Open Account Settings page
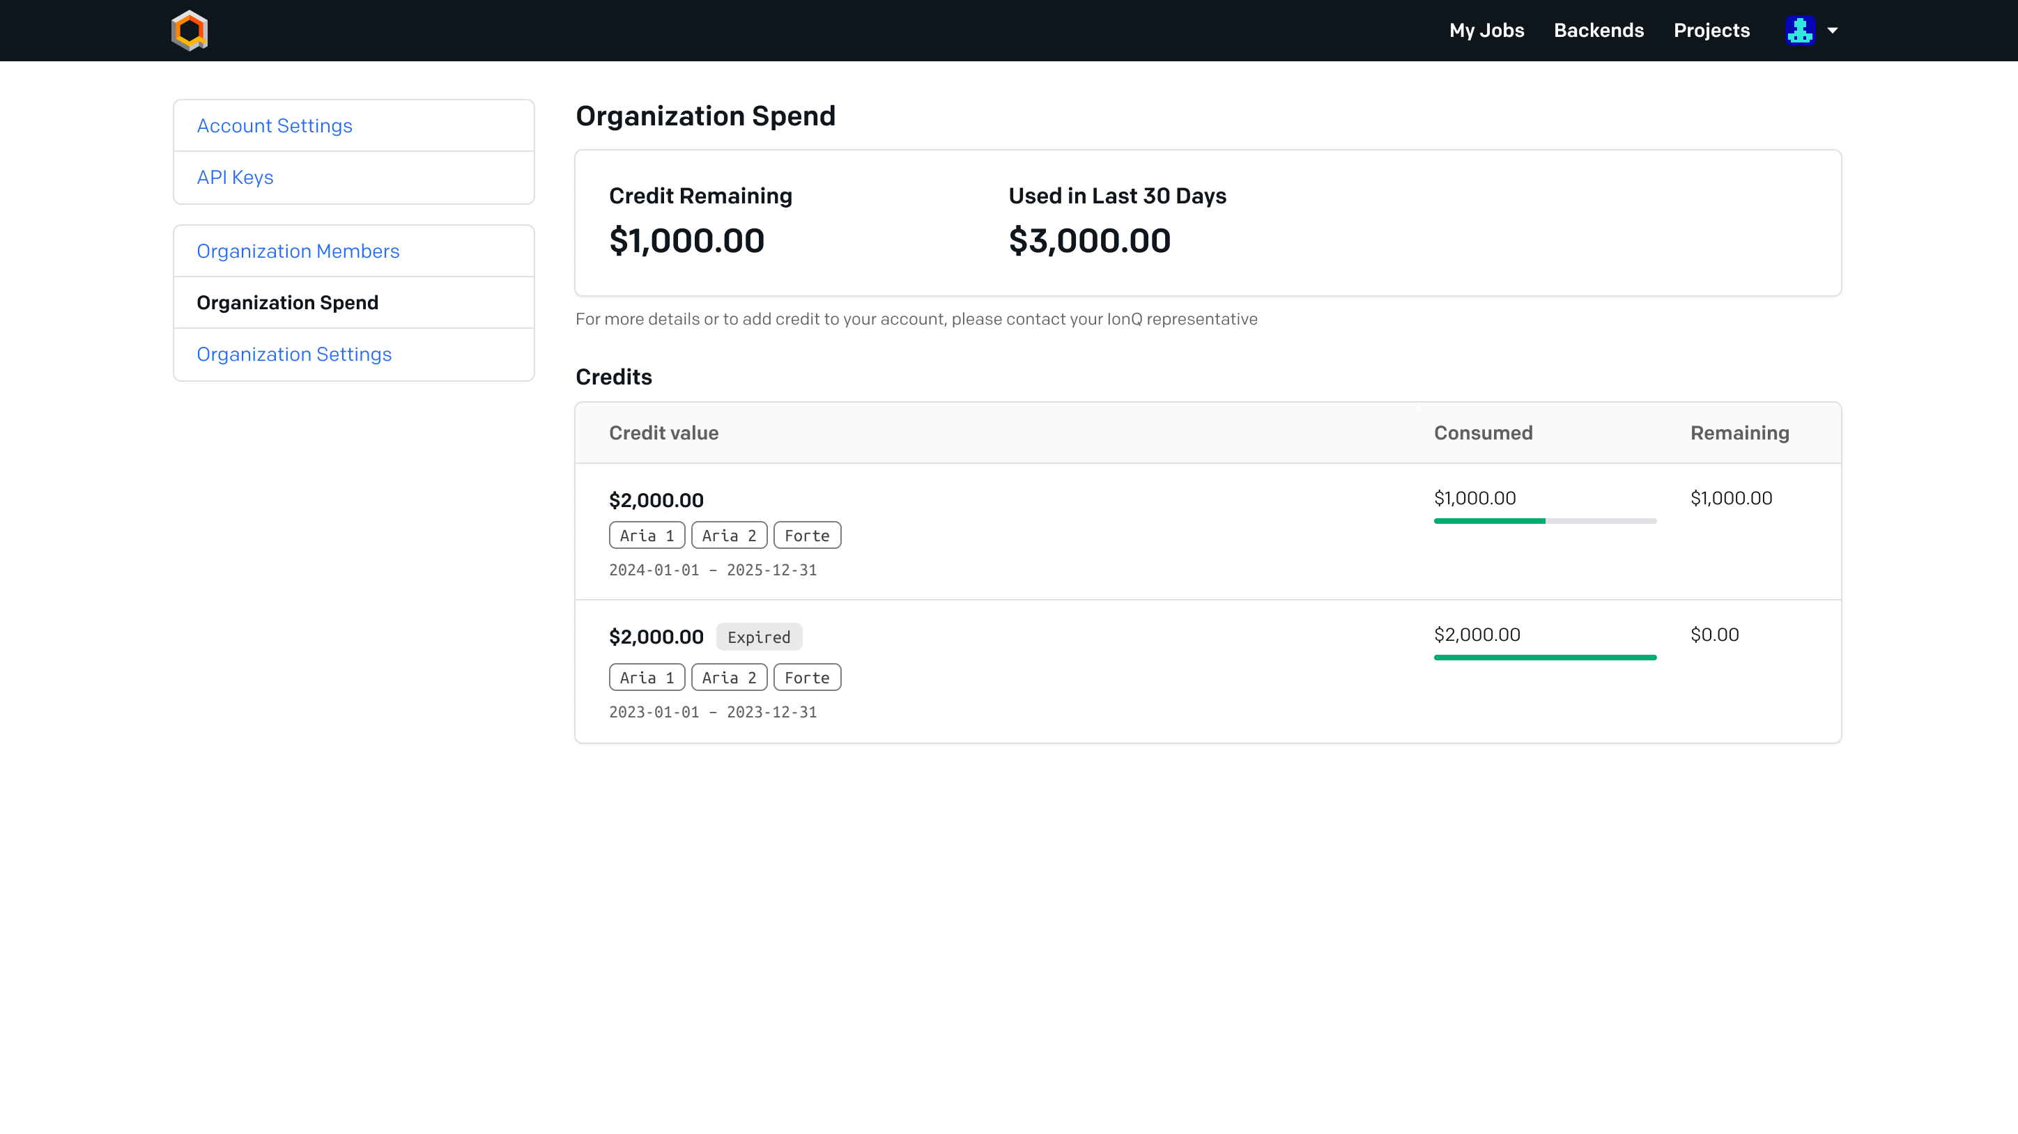 click(x=275, y=125)
